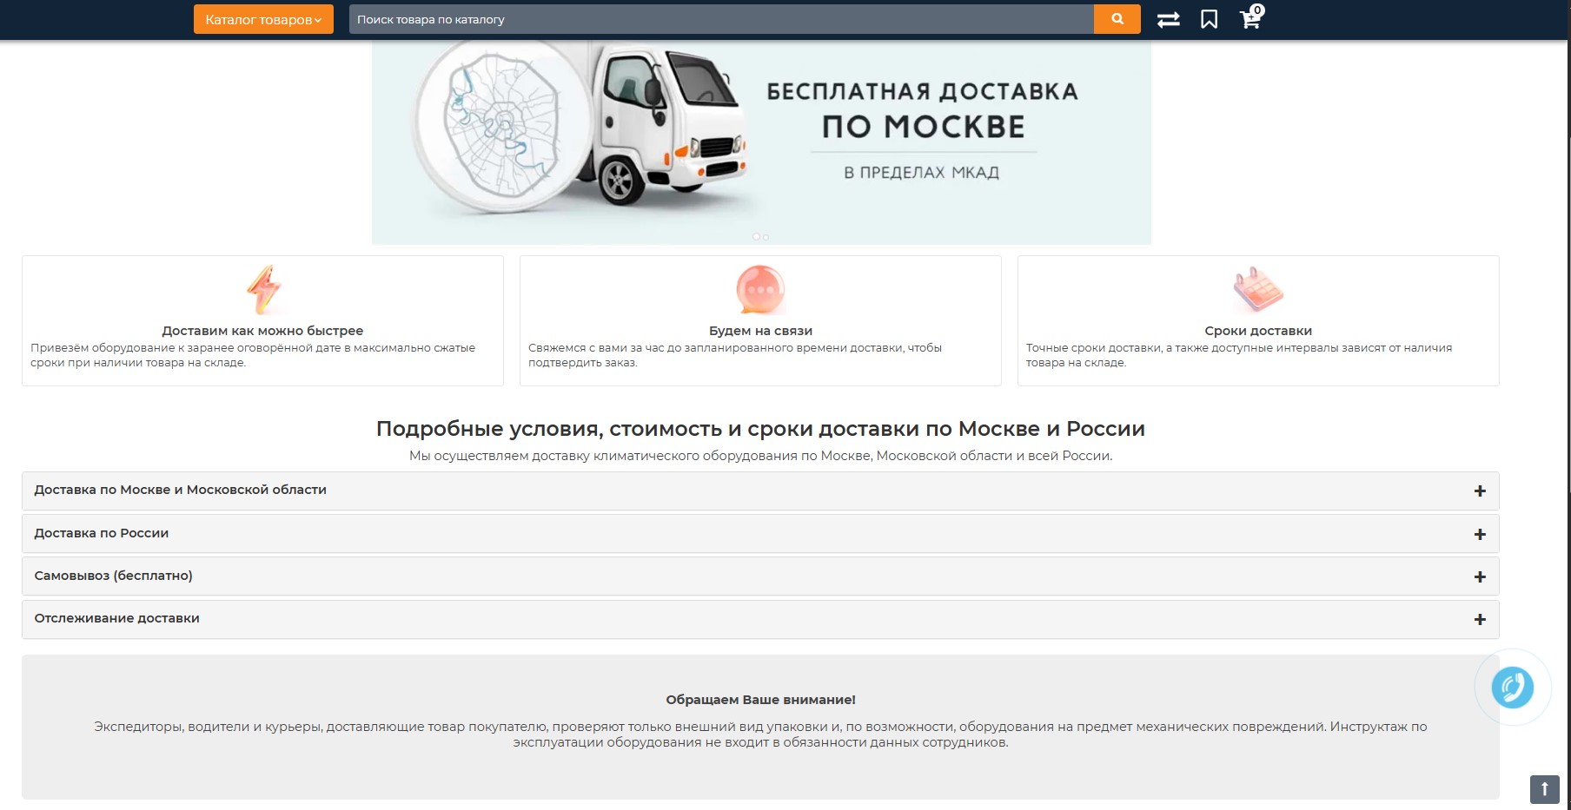Image resolution: width=1571 pixels, height=810 pixels.
Task: Expand Доставка по Москве и Московской области
Action: pos(181,490)
